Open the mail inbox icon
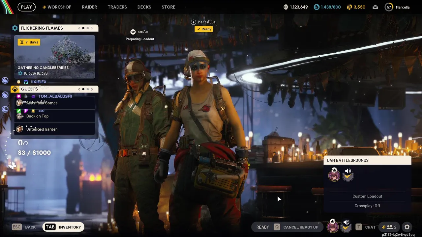Screen dimensions: 422x237 (x=375, y=7)
